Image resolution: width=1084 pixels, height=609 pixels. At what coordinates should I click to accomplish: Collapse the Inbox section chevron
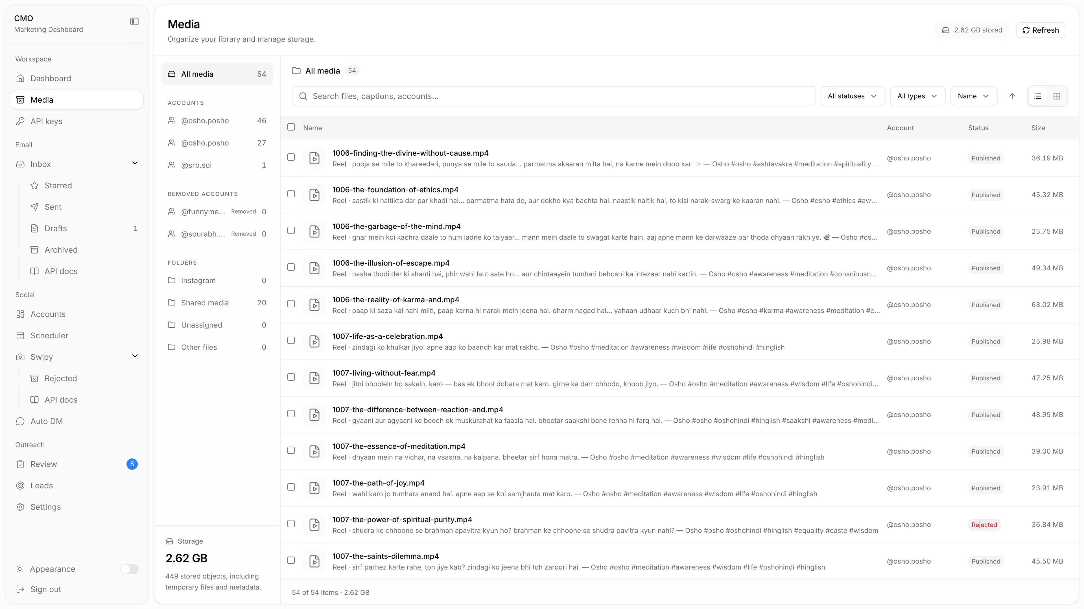pos(135,163)
